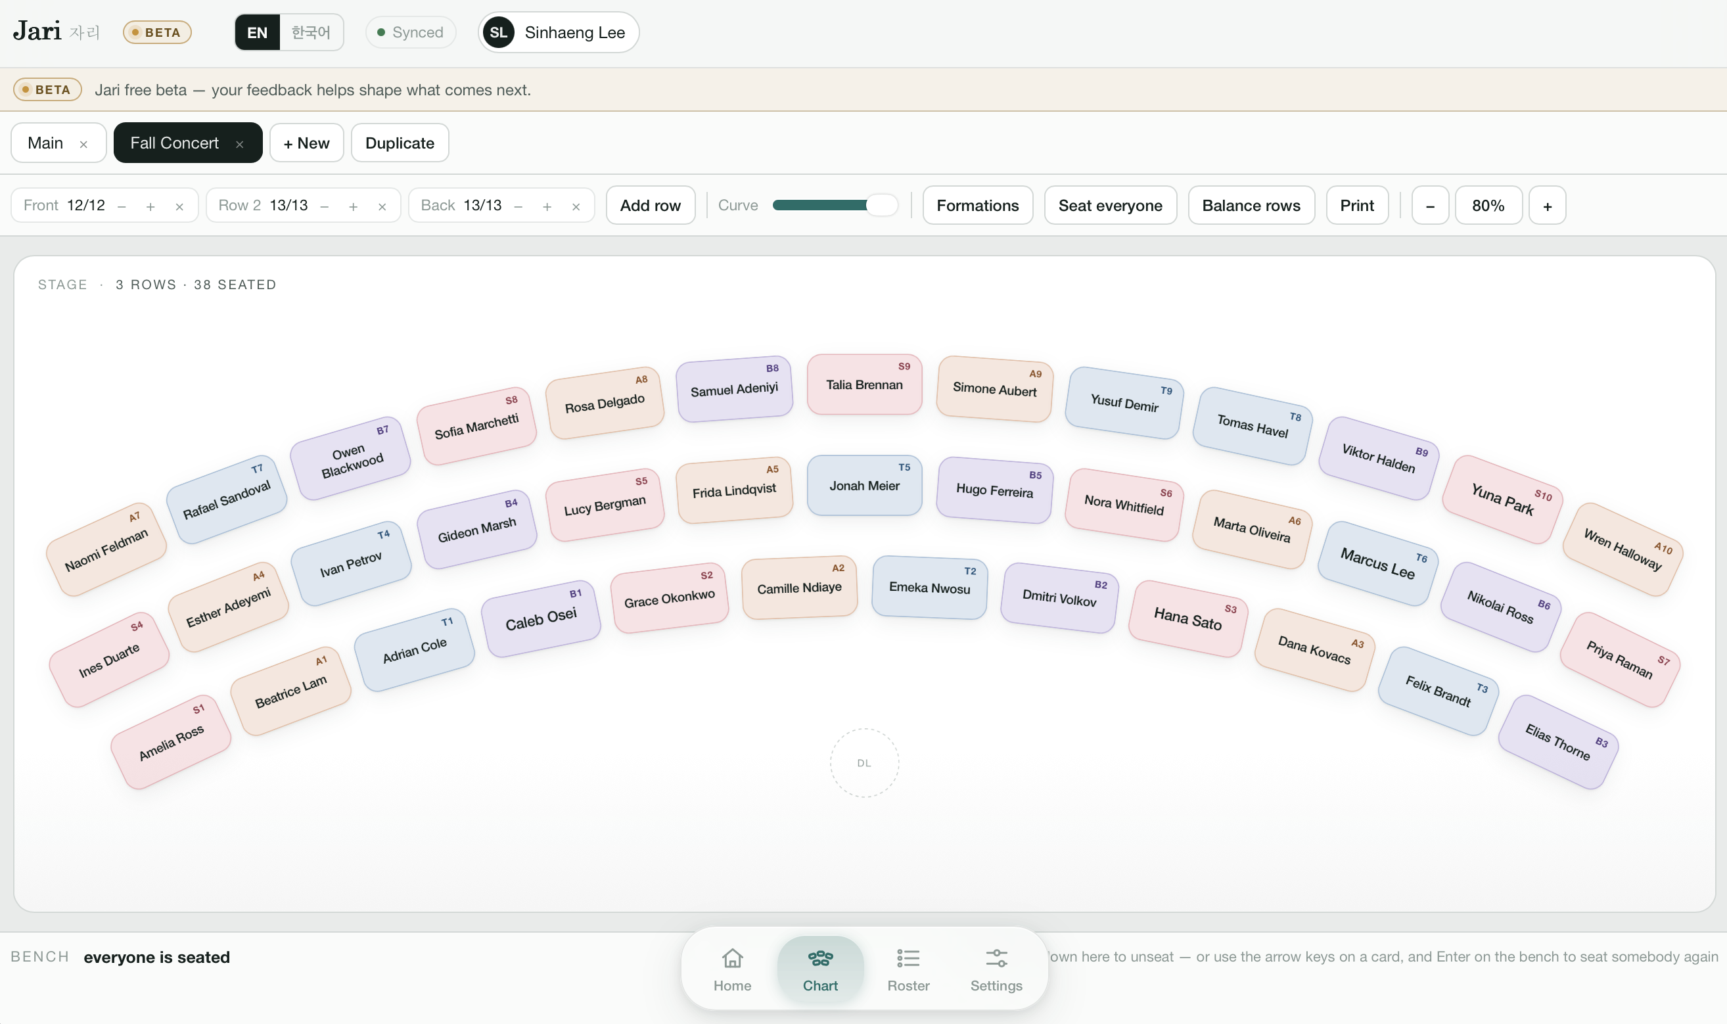Image resolution: width=1727 pixels, height=1024 pixels.
Task: Decrease Front row seats with minus
Action: coord(122,206)
